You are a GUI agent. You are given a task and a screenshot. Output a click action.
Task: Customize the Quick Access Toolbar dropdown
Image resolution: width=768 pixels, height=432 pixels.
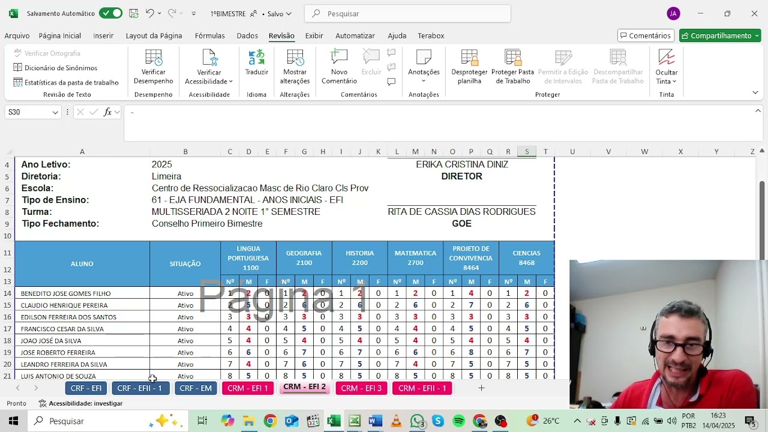coord(193,13)
